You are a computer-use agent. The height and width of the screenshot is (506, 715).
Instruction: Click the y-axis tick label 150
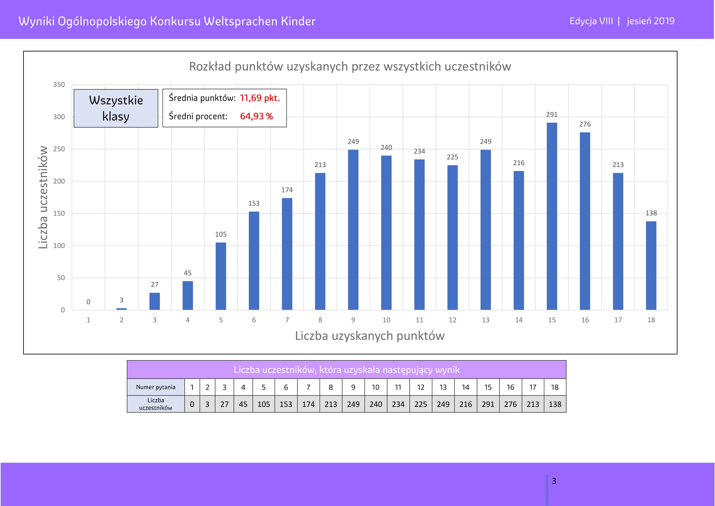pyautogui.click(x=59, y=214)
